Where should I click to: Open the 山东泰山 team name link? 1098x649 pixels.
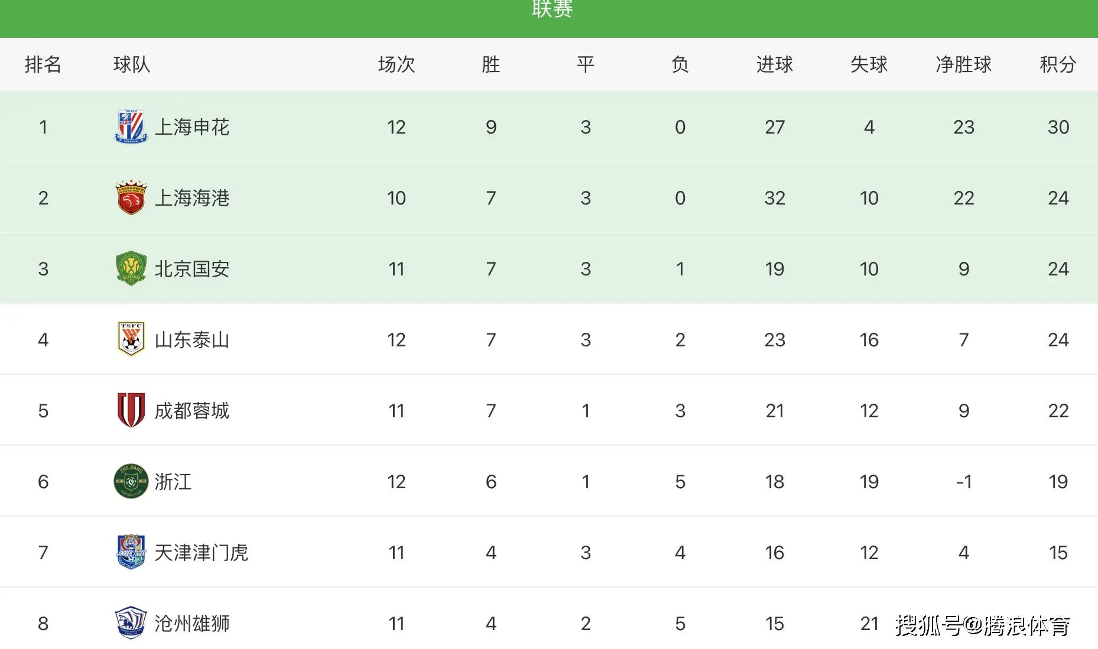click(x=192, y=340)
